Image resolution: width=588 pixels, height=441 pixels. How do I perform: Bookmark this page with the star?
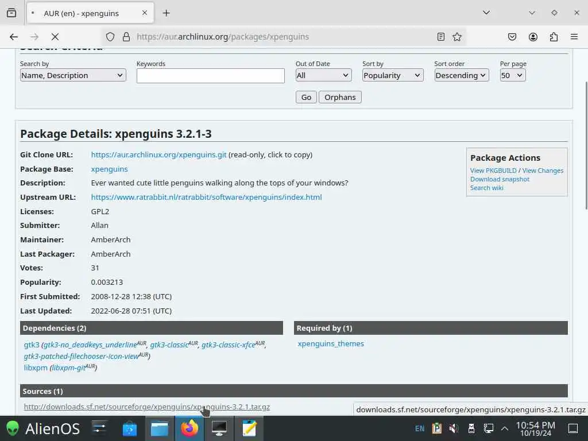click(457, 37)
